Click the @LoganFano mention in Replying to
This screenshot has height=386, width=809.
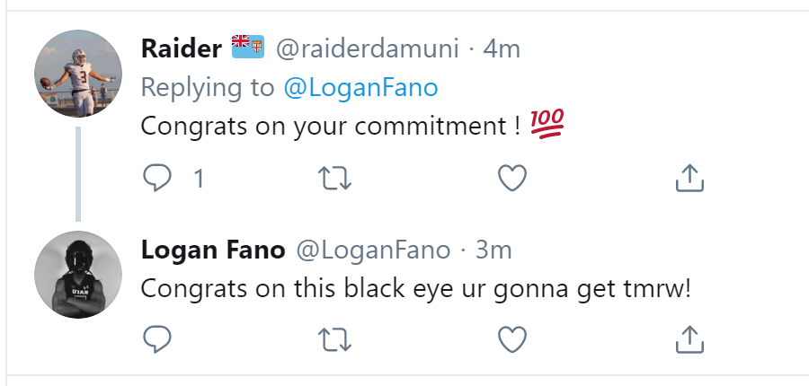point(360,87)
